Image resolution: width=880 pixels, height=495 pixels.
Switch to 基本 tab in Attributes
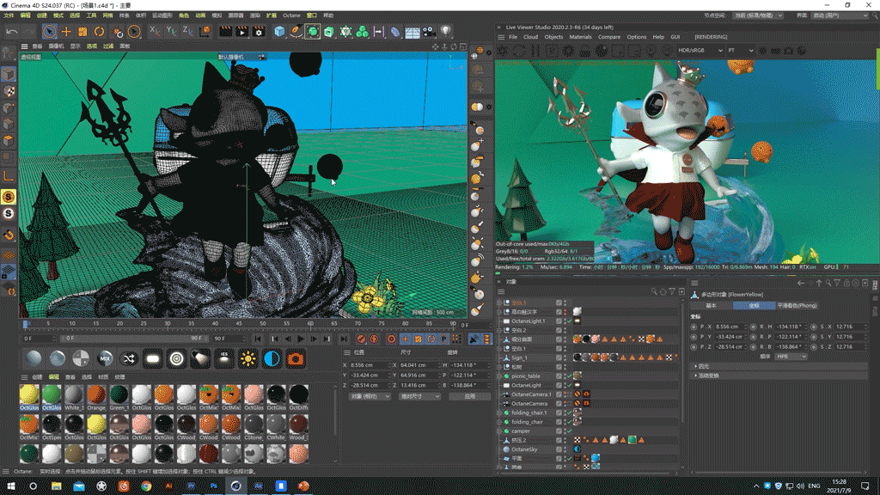pyautogui.click(x=711, y=306)
